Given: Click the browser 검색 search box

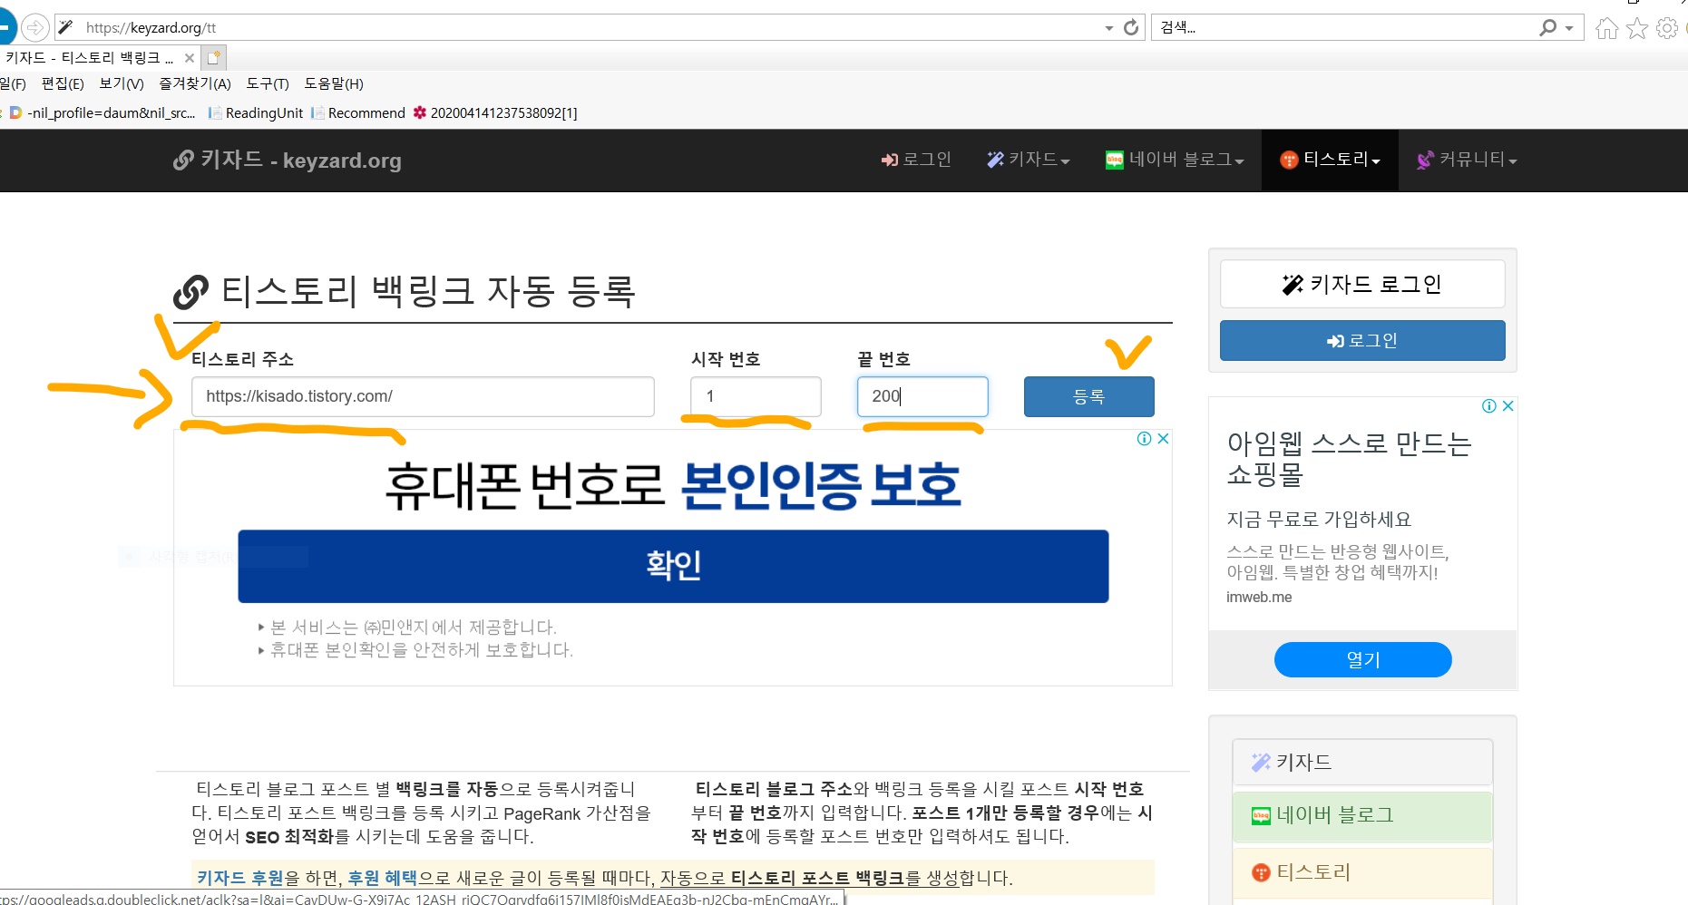Looking at the screenshot, I should pyautogui.click(x=1342, y=27).
